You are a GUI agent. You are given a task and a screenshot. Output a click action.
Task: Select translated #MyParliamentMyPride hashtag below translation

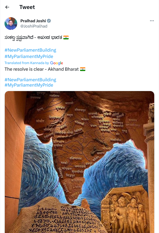tap(29, 85)
